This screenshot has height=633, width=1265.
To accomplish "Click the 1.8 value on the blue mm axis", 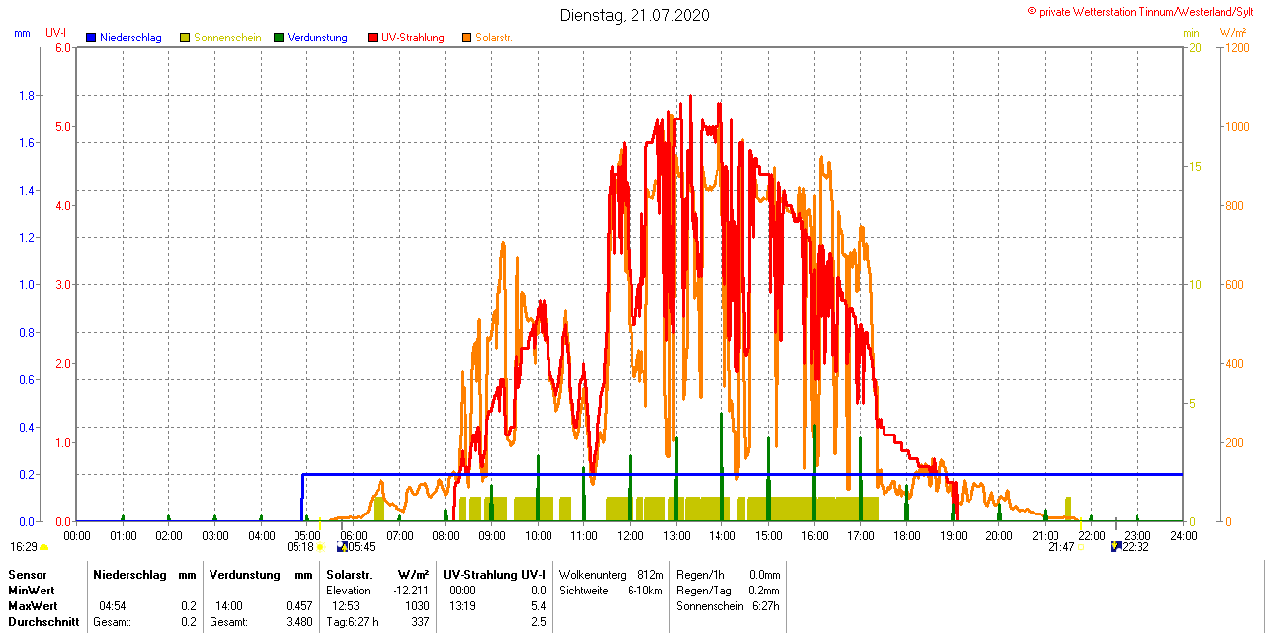I will pos(27,95).
